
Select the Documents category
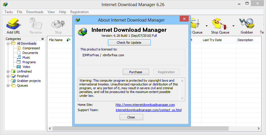pyautogui.click(x=30, y=53)
